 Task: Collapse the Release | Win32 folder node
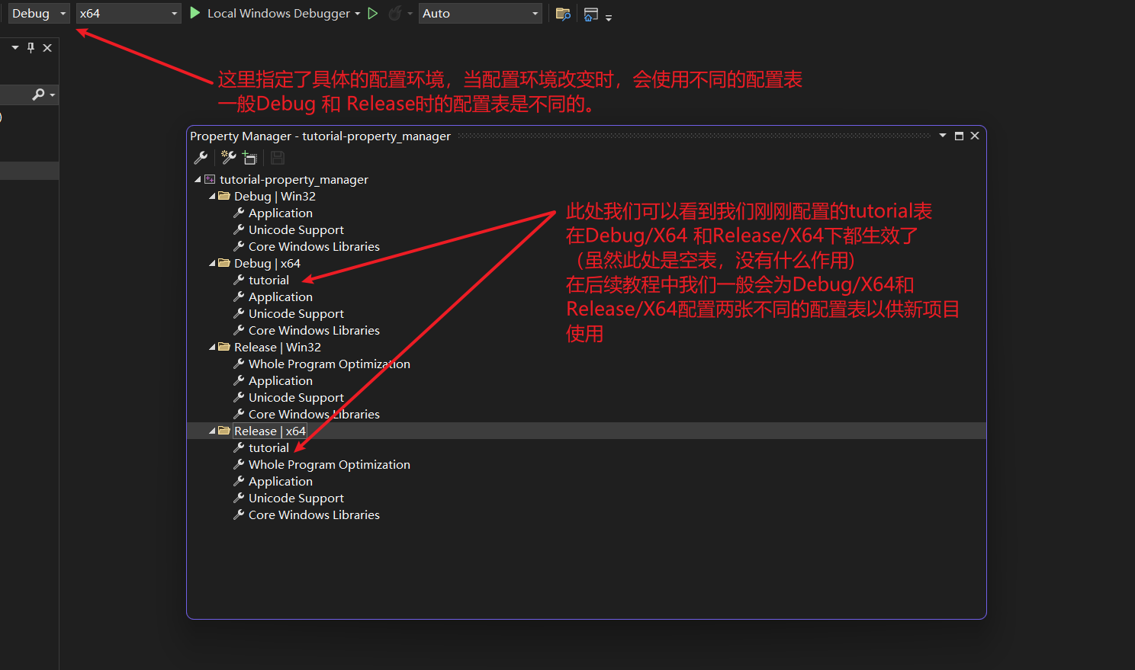point(212,348)
